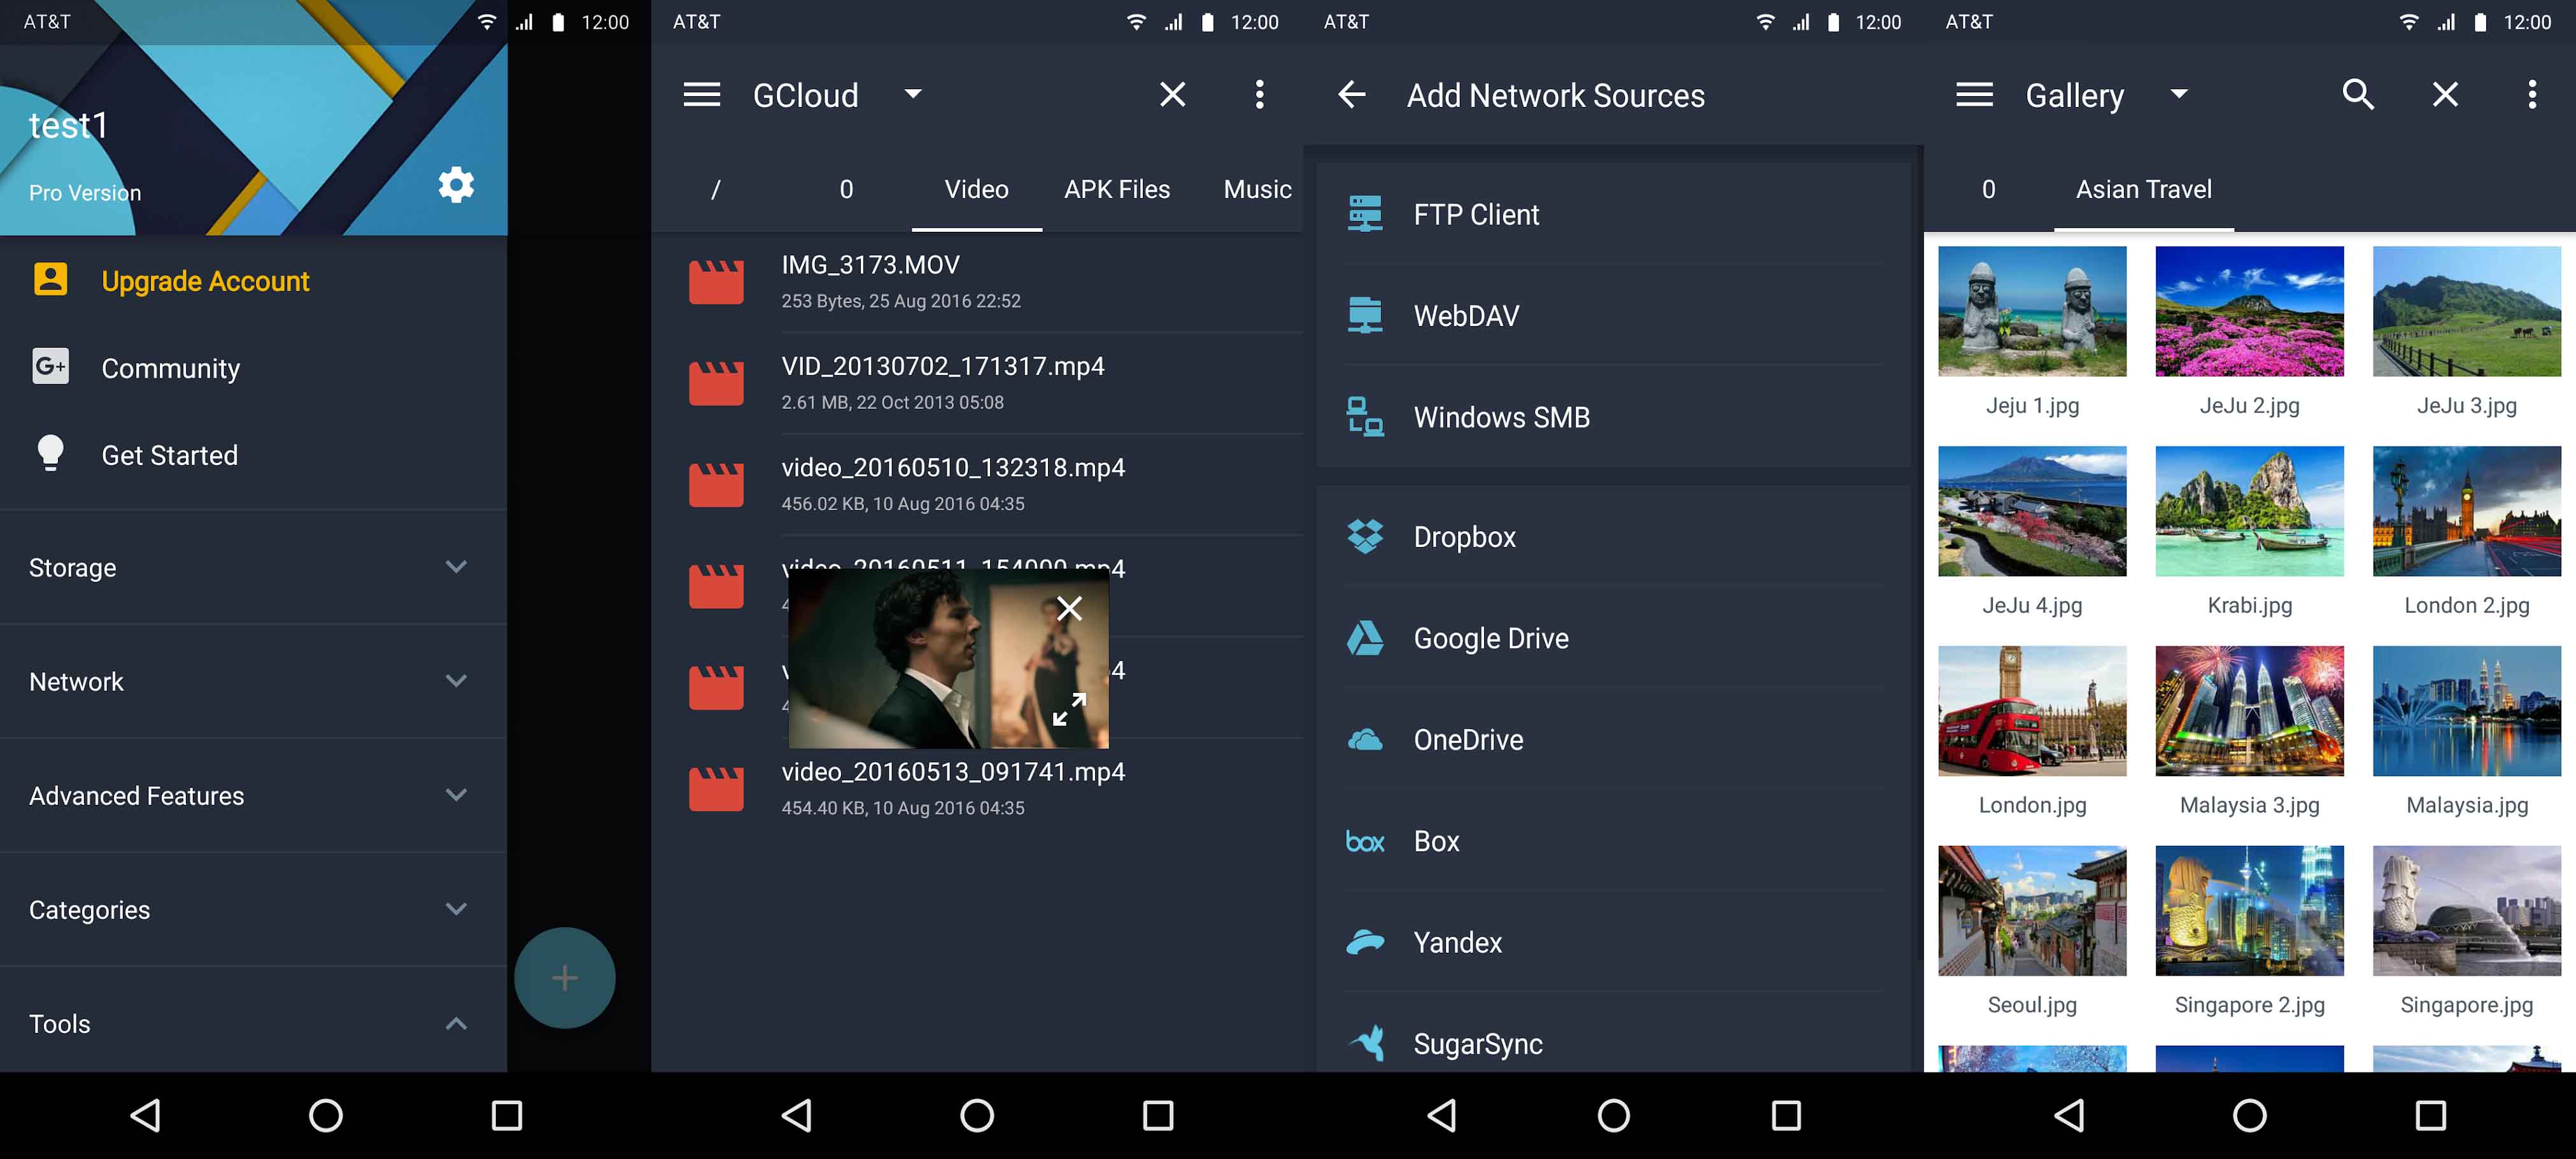Select the Dropbox source label
The image size is (2576, 1159).
coord(1464,537)
